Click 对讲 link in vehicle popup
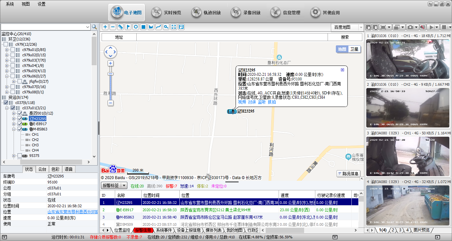Image resolution: width=452 pixels, height=241 pixels. tap(252, 102)
